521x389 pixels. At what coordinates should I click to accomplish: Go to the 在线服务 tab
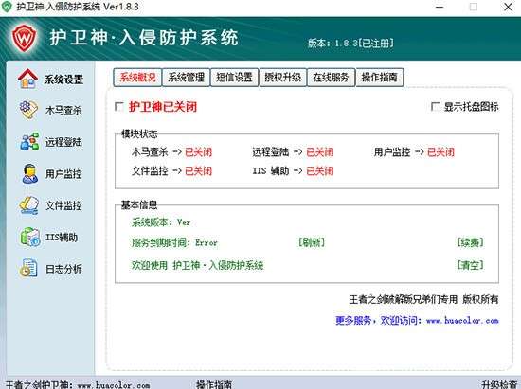tap(331, 78)
